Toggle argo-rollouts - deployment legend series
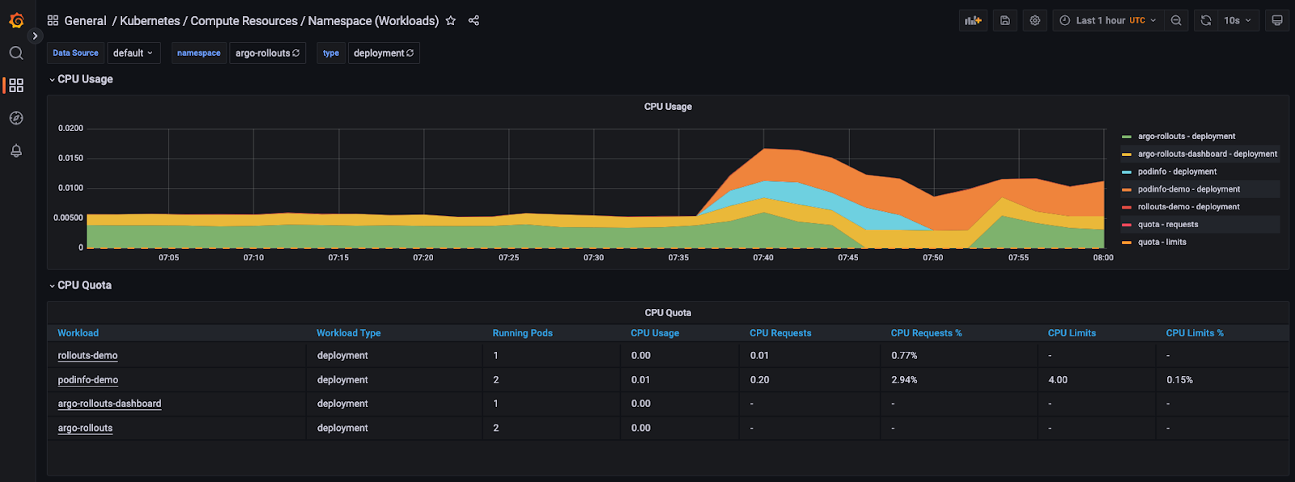This screenshot has width=1295, height=482. [x=1187, y=137]
